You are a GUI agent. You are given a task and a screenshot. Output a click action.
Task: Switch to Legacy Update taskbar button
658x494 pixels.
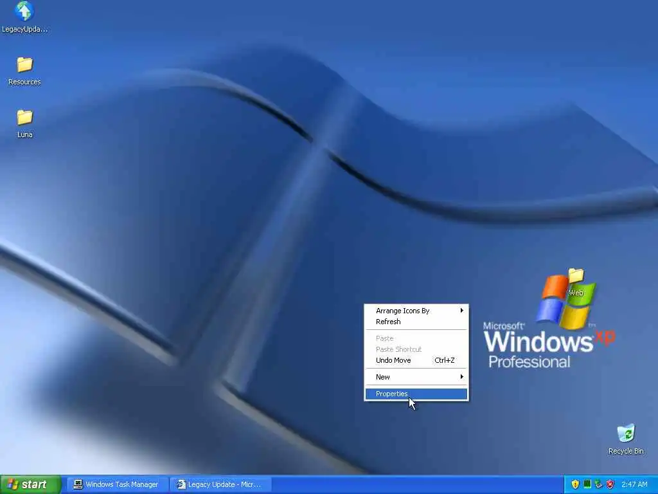tap(221, 484)
